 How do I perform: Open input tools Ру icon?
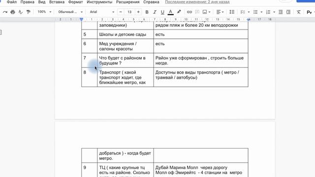tap(309, 12)
